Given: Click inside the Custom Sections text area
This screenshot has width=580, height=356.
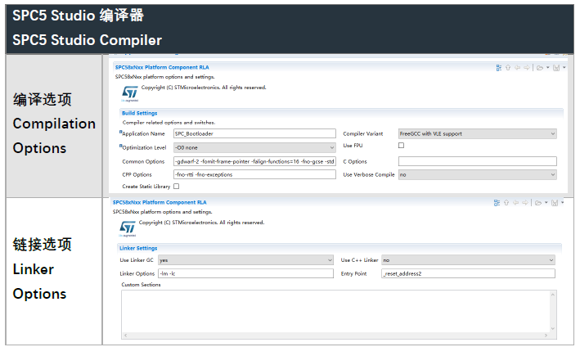Looking at the screenshot, I should 335,311.
